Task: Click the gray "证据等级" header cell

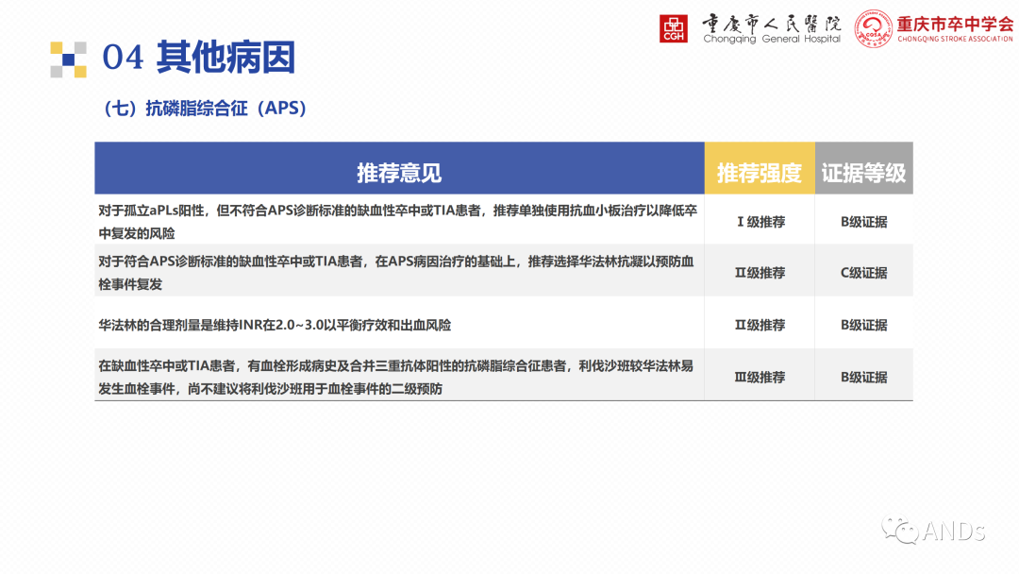Action: click(863, 168)
